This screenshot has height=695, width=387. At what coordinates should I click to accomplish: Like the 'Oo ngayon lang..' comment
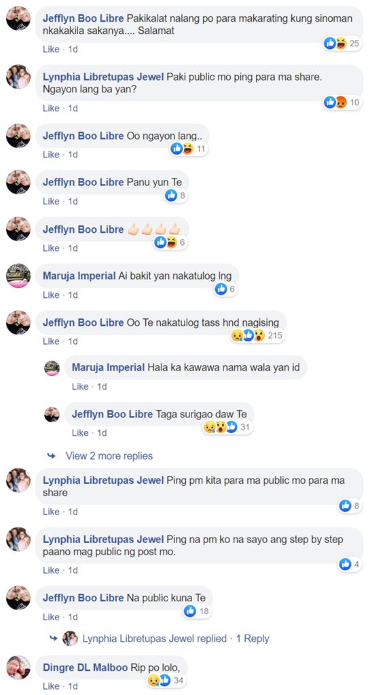click(x=51, y=154)
